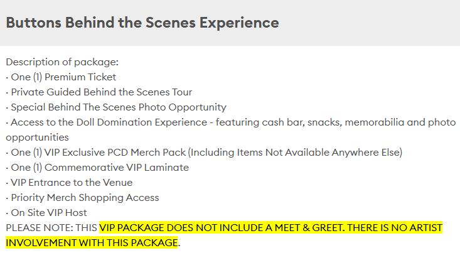This screenshot has height=270, width=460.
Task: Click VIP Entrance to the Venue text
Action: tap(72, 183)
